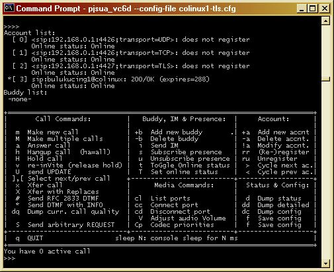Screen dimensions: 334x272
Task: Click the 'Add new buddy' command line
Action: pyautogui.click(x=177, y=132)
